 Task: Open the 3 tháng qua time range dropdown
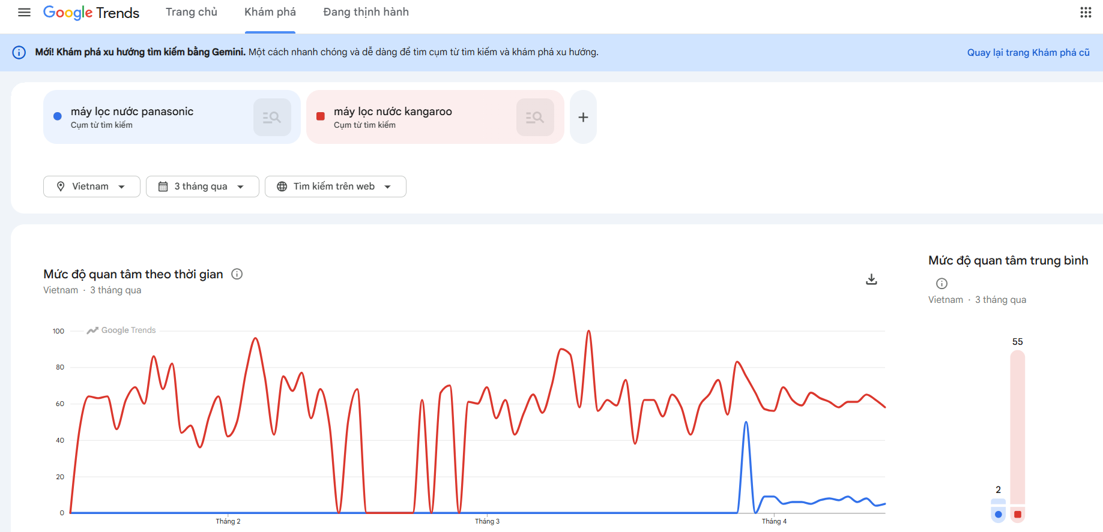point(202,187)
